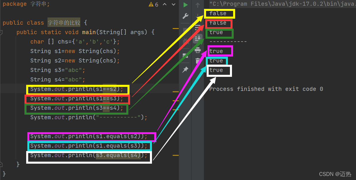Click 'String s3="abc";' line
Viewport: 356px width, 180px height.
pos(58,70)
